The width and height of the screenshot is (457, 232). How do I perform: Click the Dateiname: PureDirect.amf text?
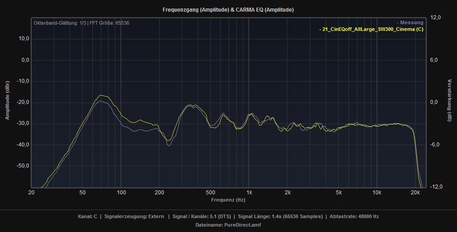point(228,225)
